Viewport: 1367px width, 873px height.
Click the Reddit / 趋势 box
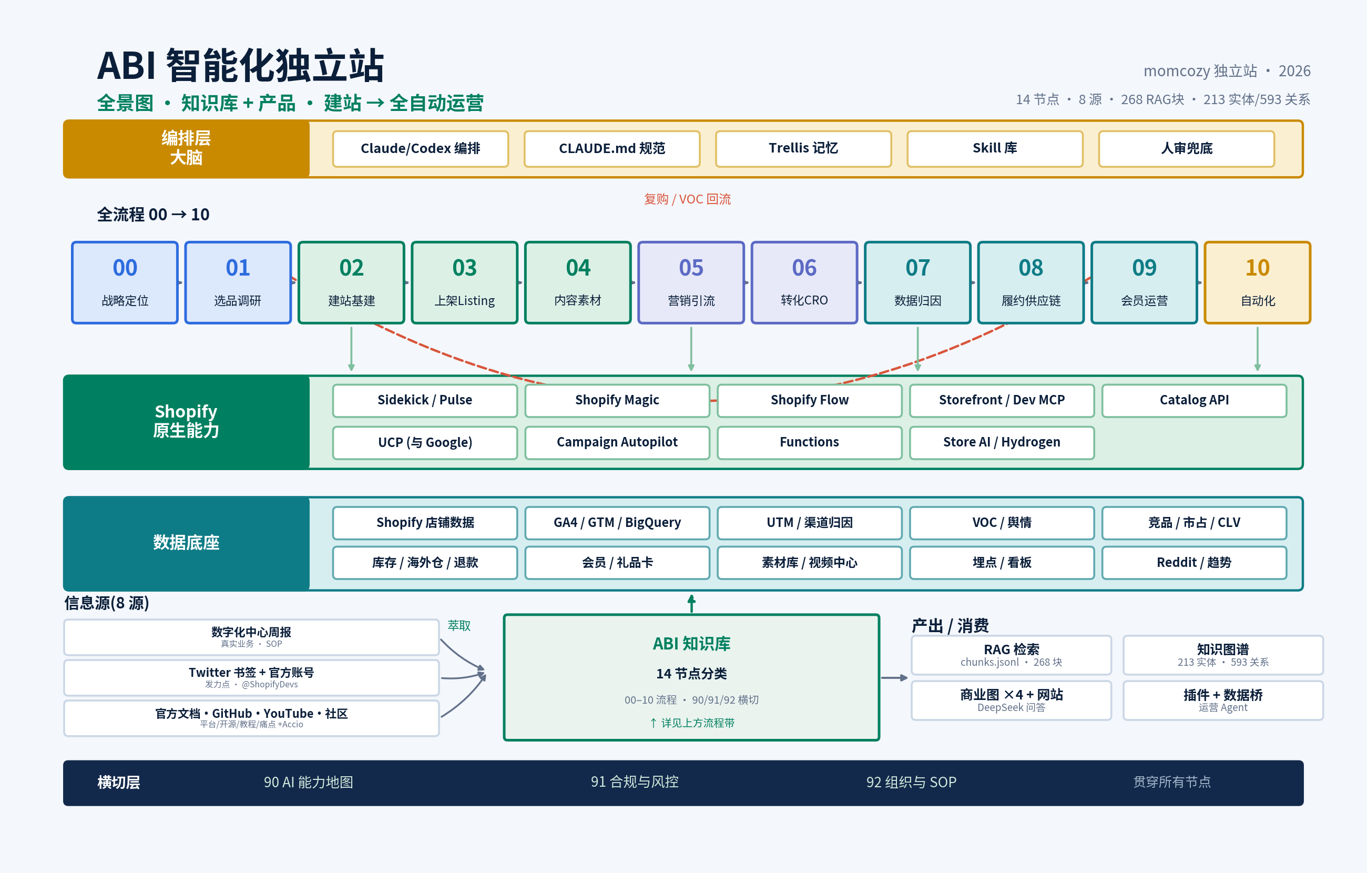[x=1195, y=563]
